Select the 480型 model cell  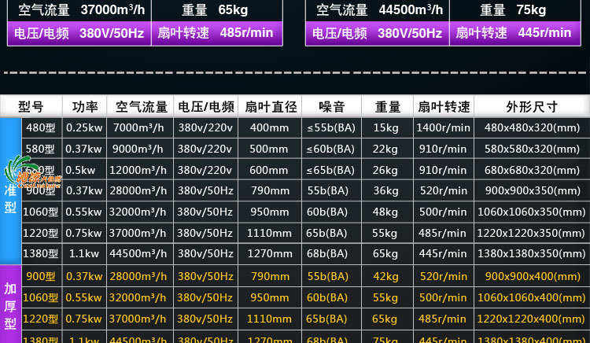point(40,127)
